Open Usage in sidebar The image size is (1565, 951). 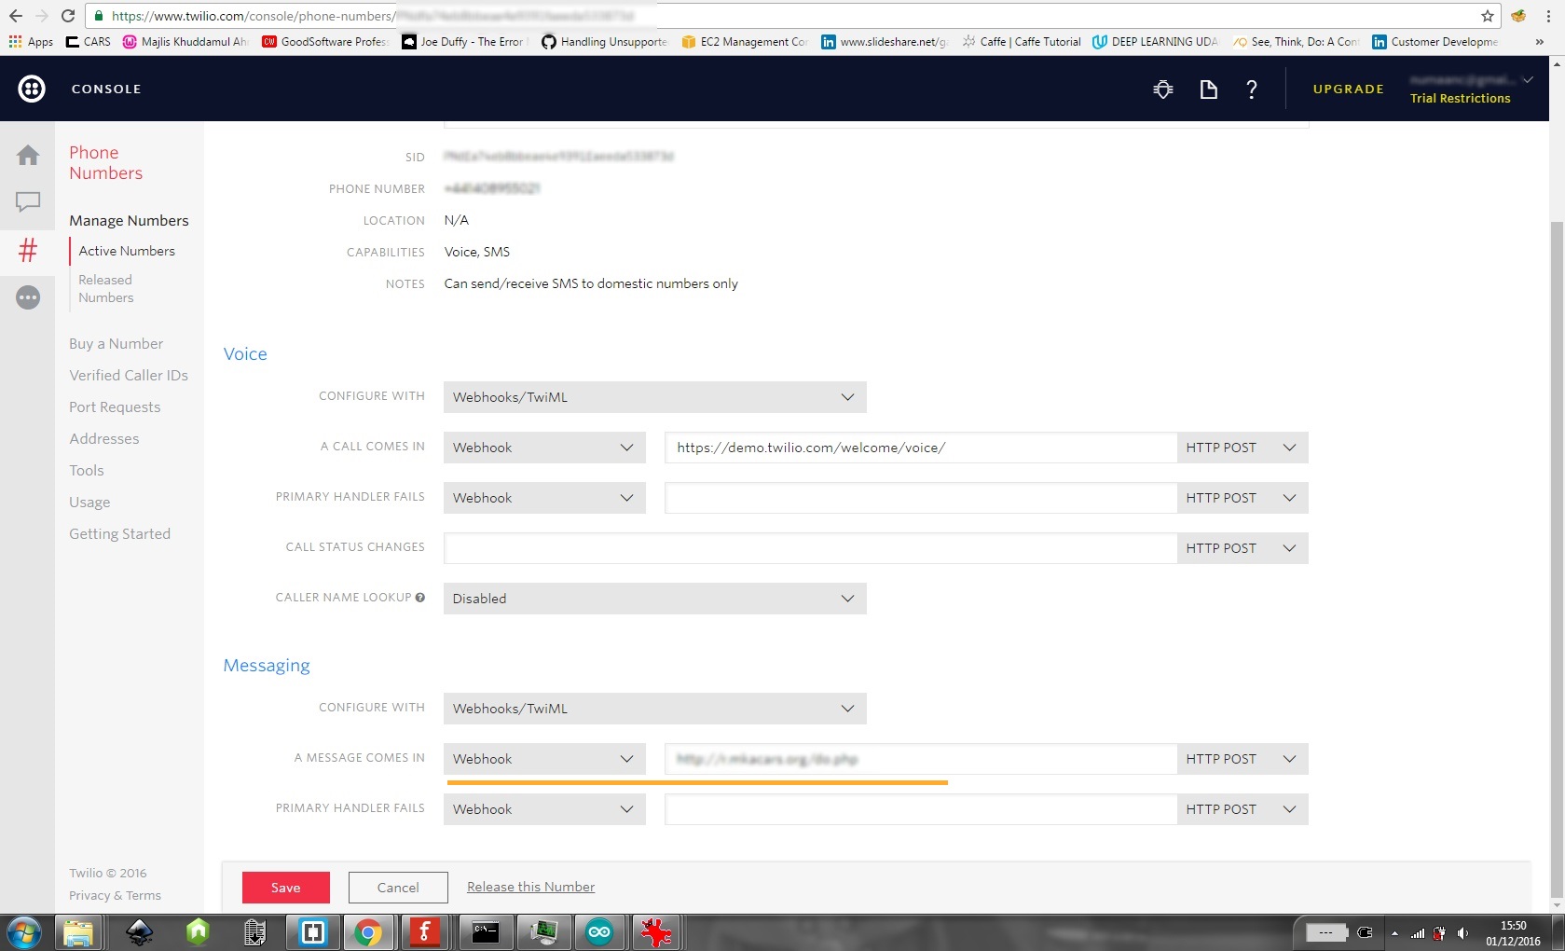(89, 503)
